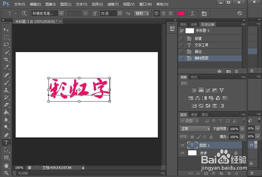Select the Rectangular Marquee tool
This screenshot has height=177, width=262.
pos(6,37)
